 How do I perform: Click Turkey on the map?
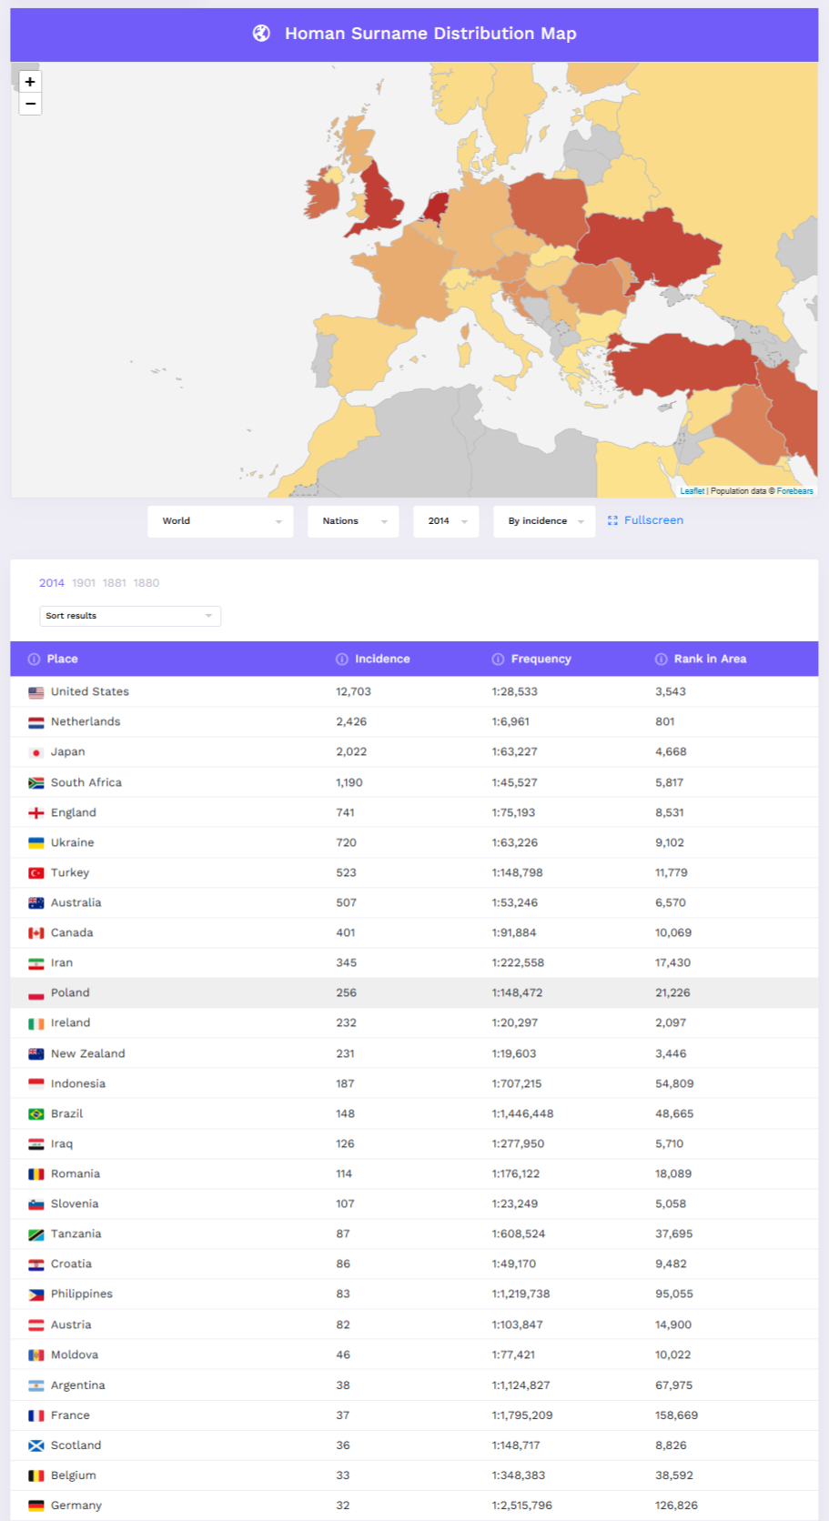click(x=682, y=364)
